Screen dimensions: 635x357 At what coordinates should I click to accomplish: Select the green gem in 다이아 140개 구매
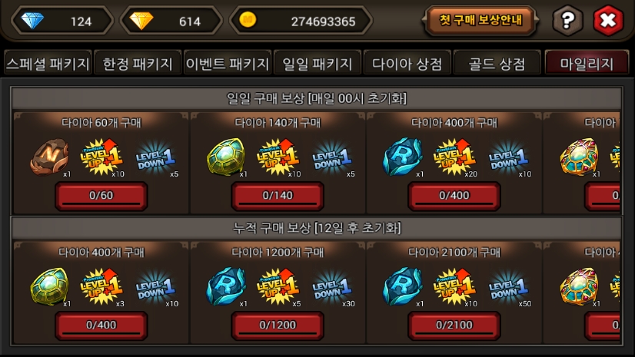[226, 157]
